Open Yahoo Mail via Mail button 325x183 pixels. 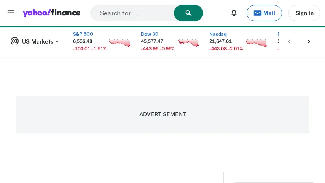coord(264,13)
